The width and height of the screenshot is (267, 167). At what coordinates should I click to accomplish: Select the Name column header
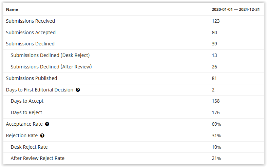click(12, 9)
